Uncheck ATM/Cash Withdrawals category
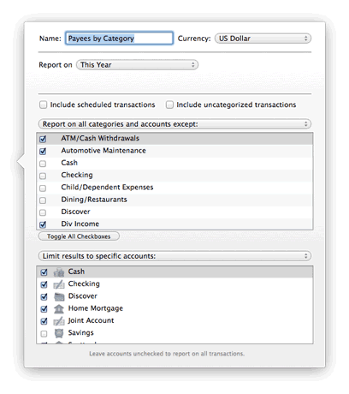 (x=43, y=139)
